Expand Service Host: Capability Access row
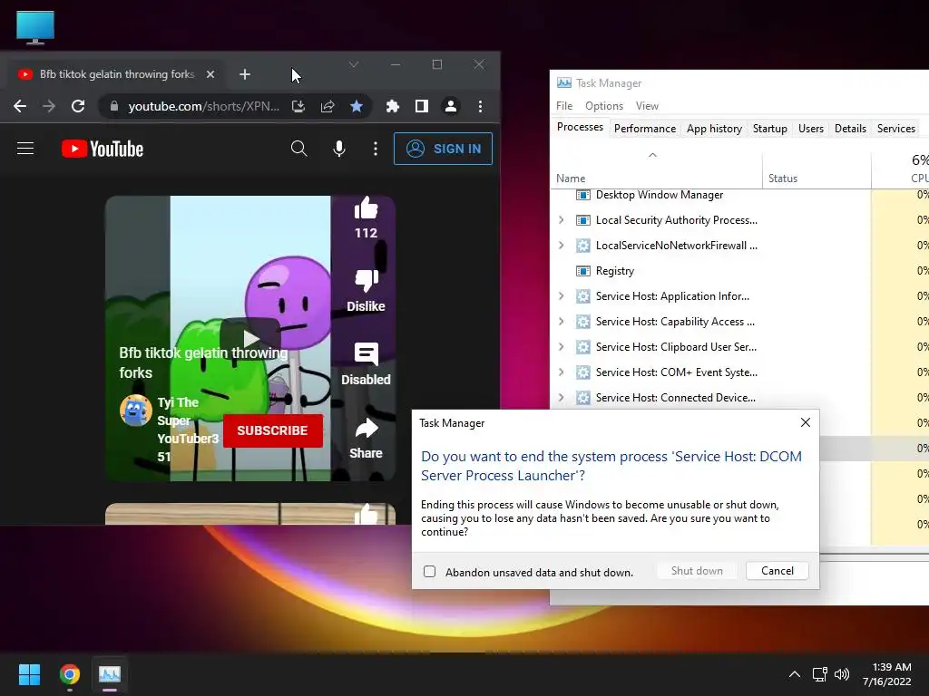This screenshot has height=696, width=929. 561,322
